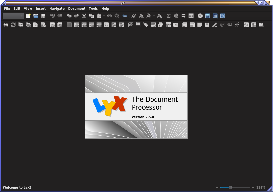This screenshot has height=192, width=273.
Task: Expand the text style dropdown arrow
Action: (154, 16)
